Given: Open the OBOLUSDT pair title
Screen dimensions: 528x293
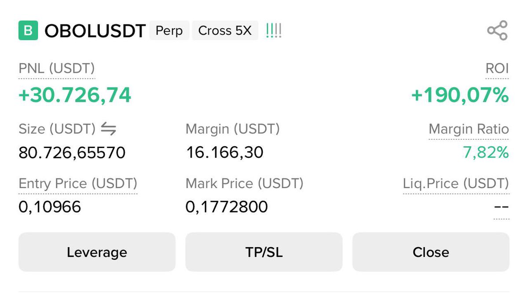Looking at the screenshot, I should 95,31.
